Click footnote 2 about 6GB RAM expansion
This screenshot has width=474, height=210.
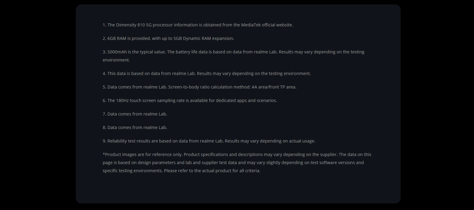click(168, 38)
